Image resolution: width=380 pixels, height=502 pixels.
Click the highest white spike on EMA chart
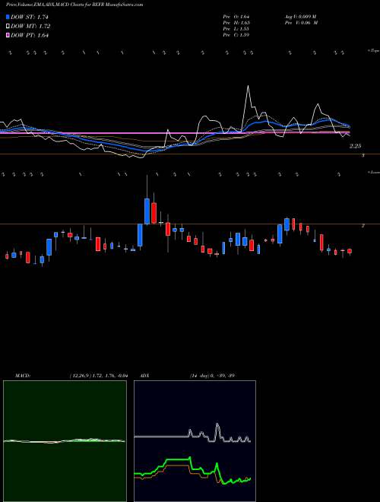pos(249,86)
